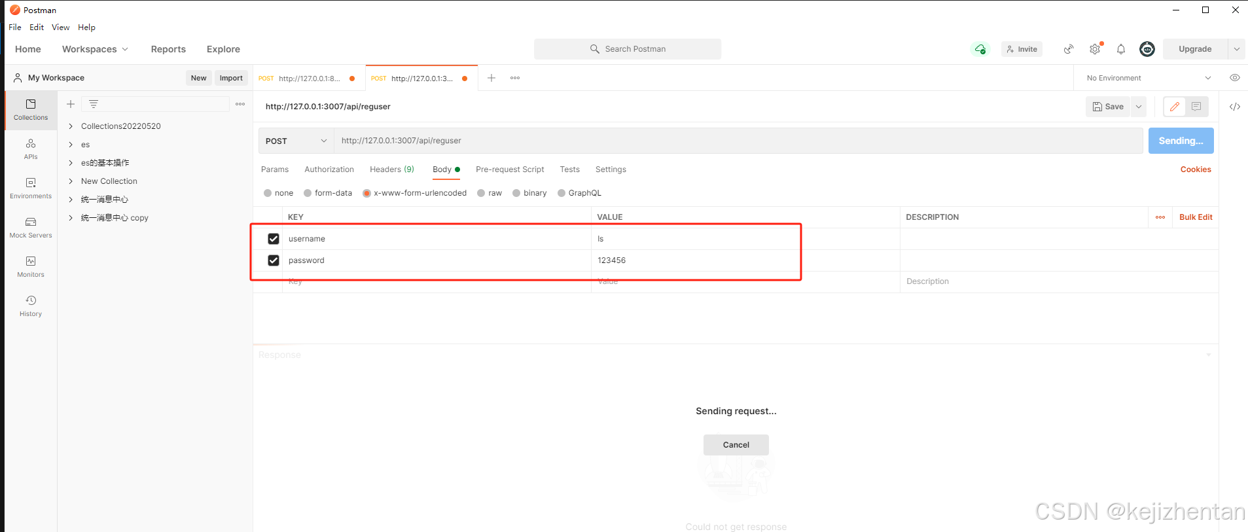This screenshot has height=532, width=1248.
Task: Open the code snippet panel icon
Action: pyautogui.click(x=1235, y=107)
